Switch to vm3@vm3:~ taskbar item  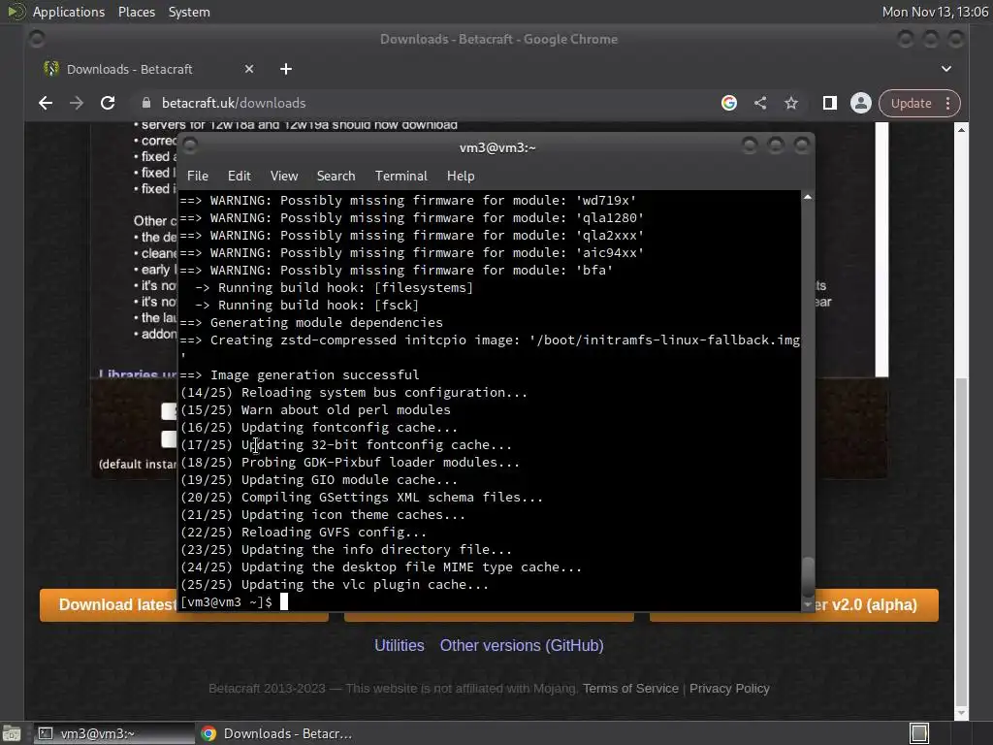(112, 733)
